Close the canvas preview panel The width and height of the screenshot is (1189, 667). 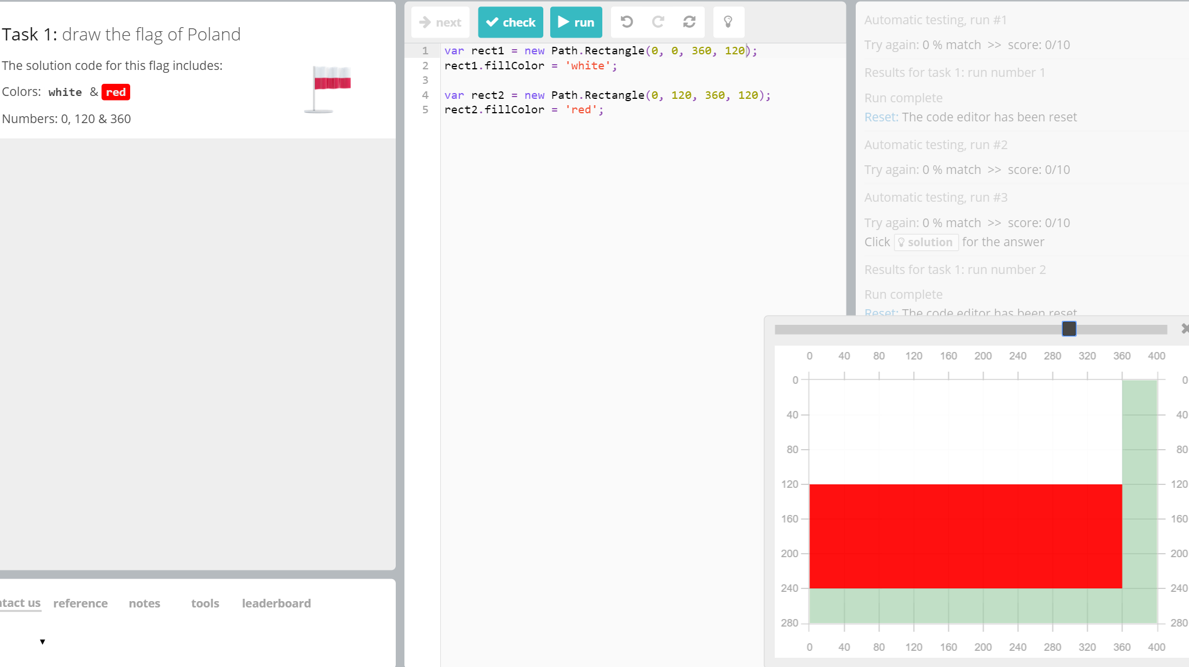coord(1184,328)
